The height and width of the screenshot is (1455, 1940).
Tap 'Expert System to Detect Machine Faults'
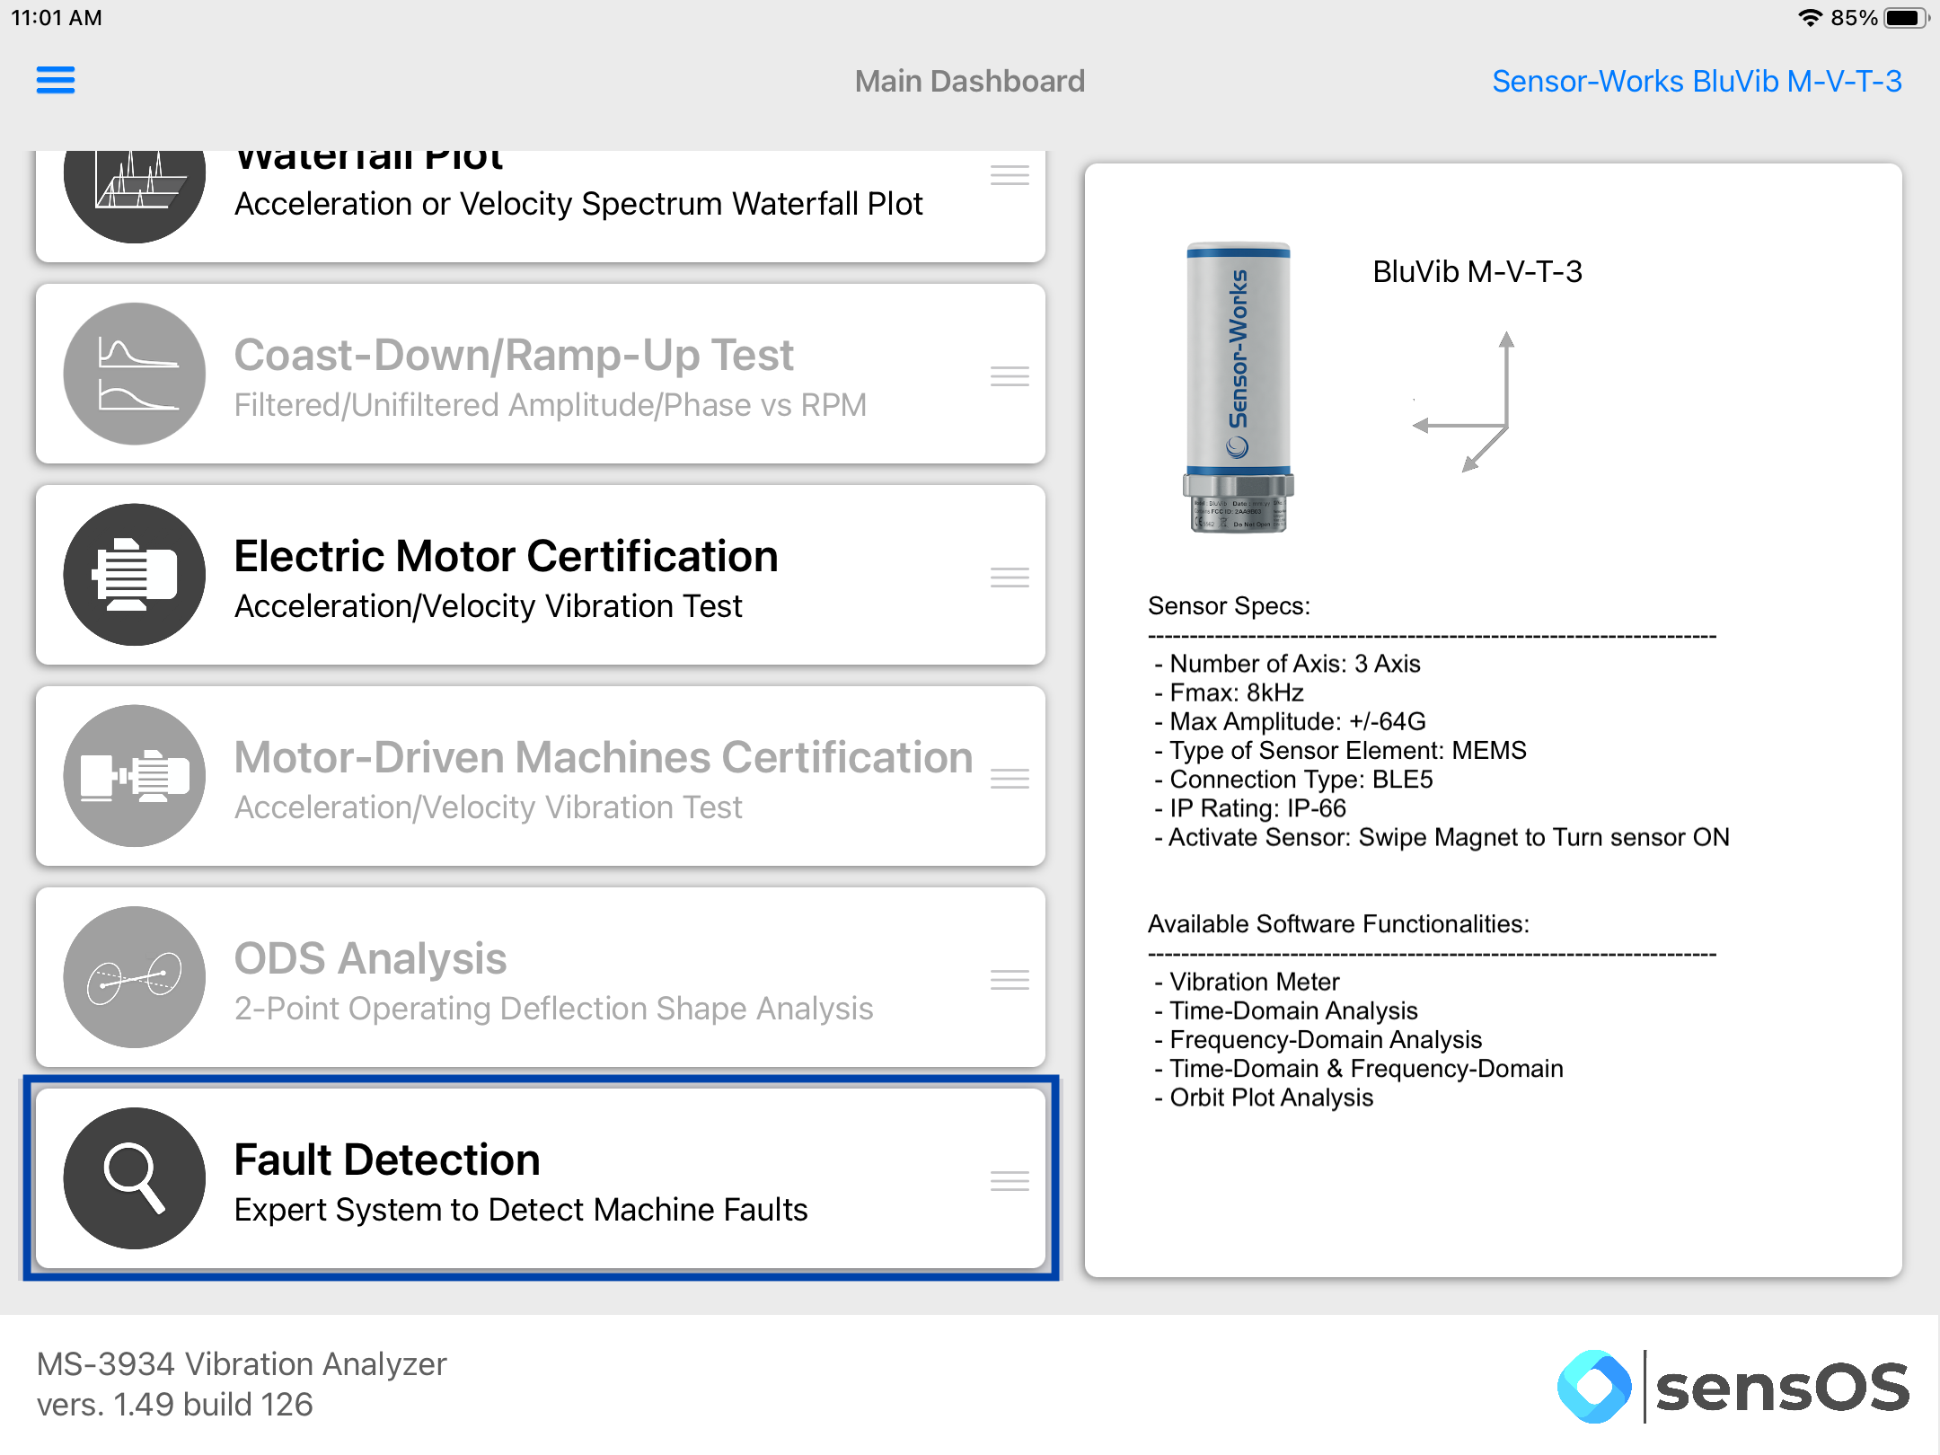click(x=521, y=1210)
